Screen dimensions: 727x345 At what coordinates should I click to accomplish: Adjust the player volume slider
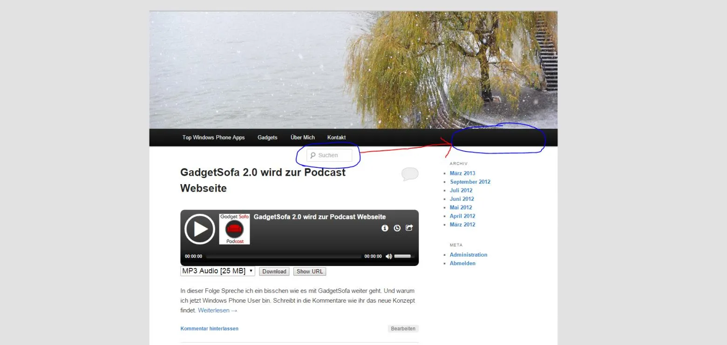click(x=404, y=256)
